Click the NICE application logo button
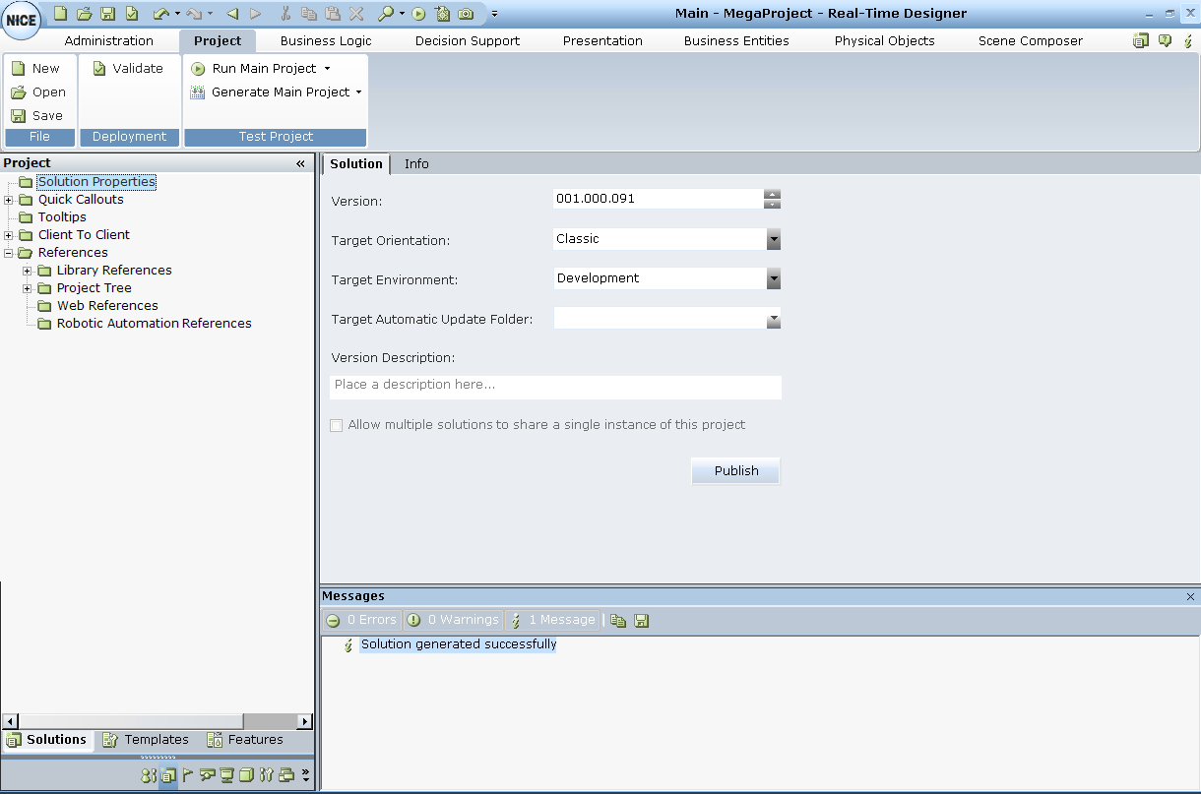The height and width of the screenshot is (794, 1201). 21,21
